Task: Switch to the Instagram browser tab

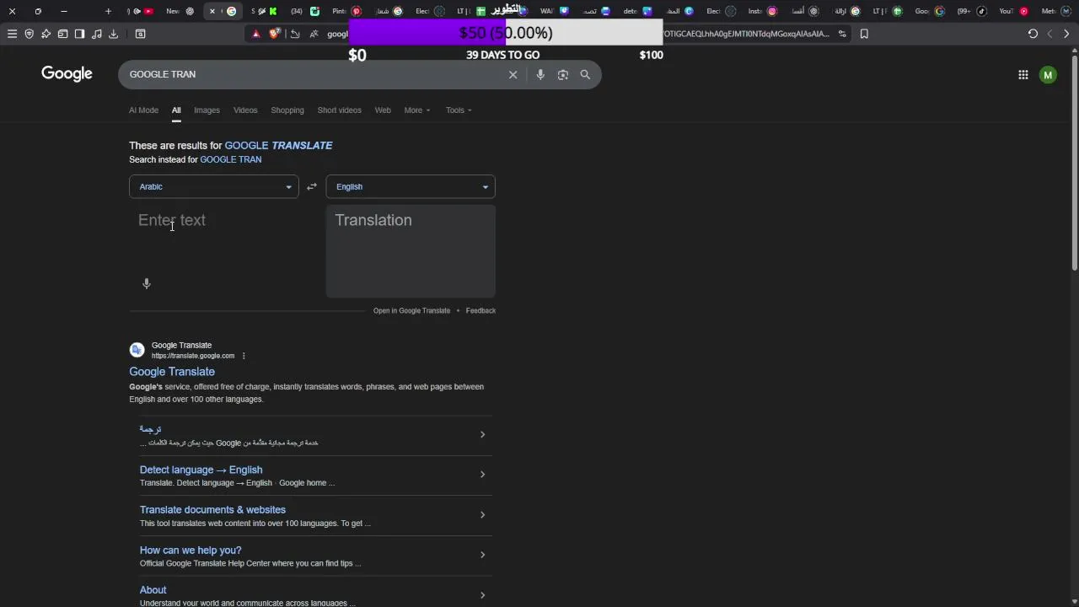Action: click(762, 11)
